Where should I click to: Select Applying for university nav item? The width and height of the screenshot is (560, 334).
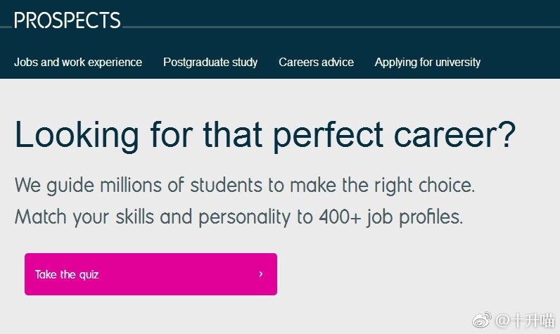tap(428, 62)
